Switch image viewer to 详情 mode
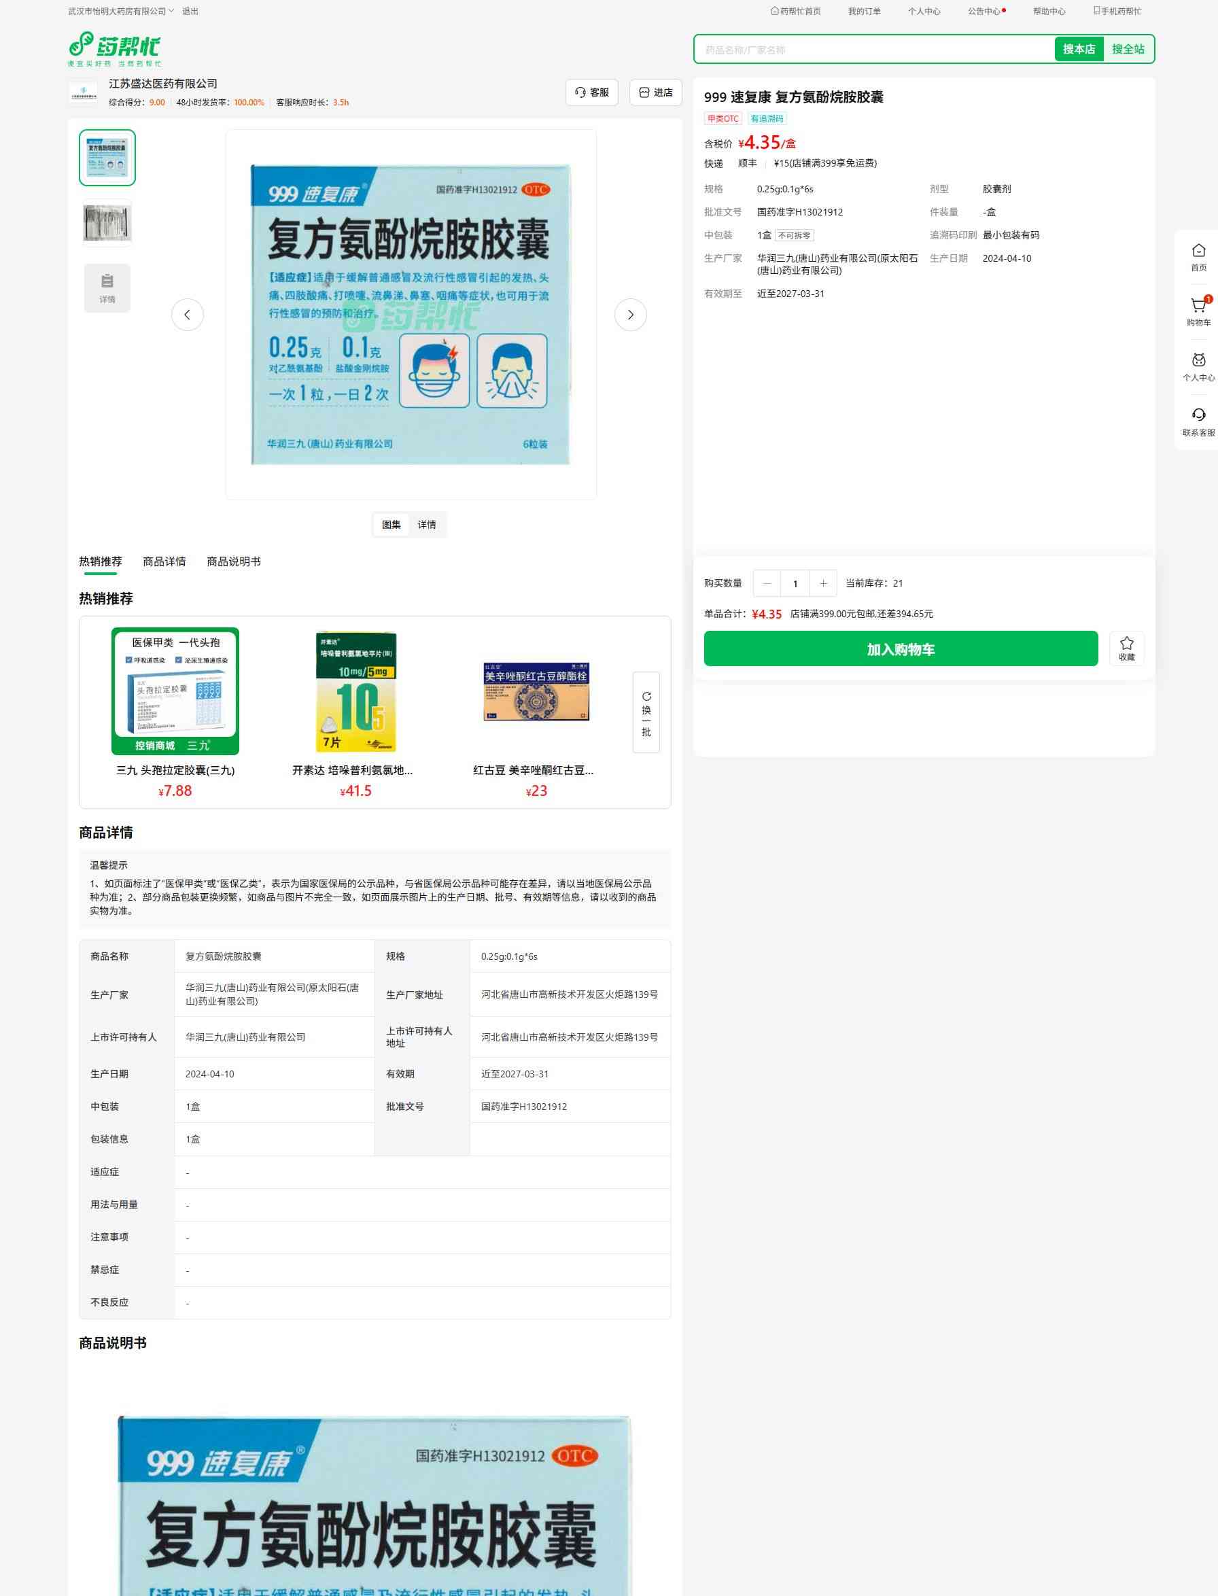The width and height of the screenshot is (1218, 1596). coord(426,524)
